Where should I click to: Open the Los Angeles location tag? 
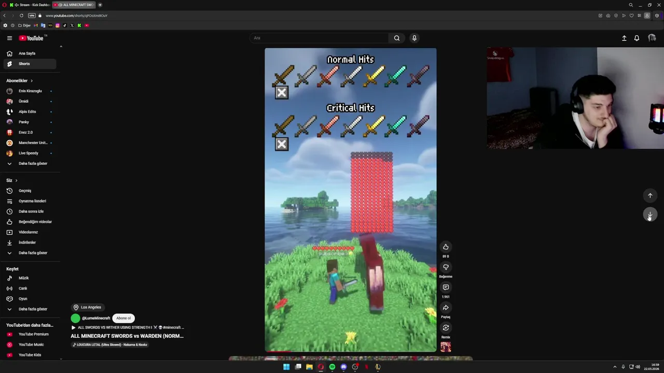click(x=87, y=307)
